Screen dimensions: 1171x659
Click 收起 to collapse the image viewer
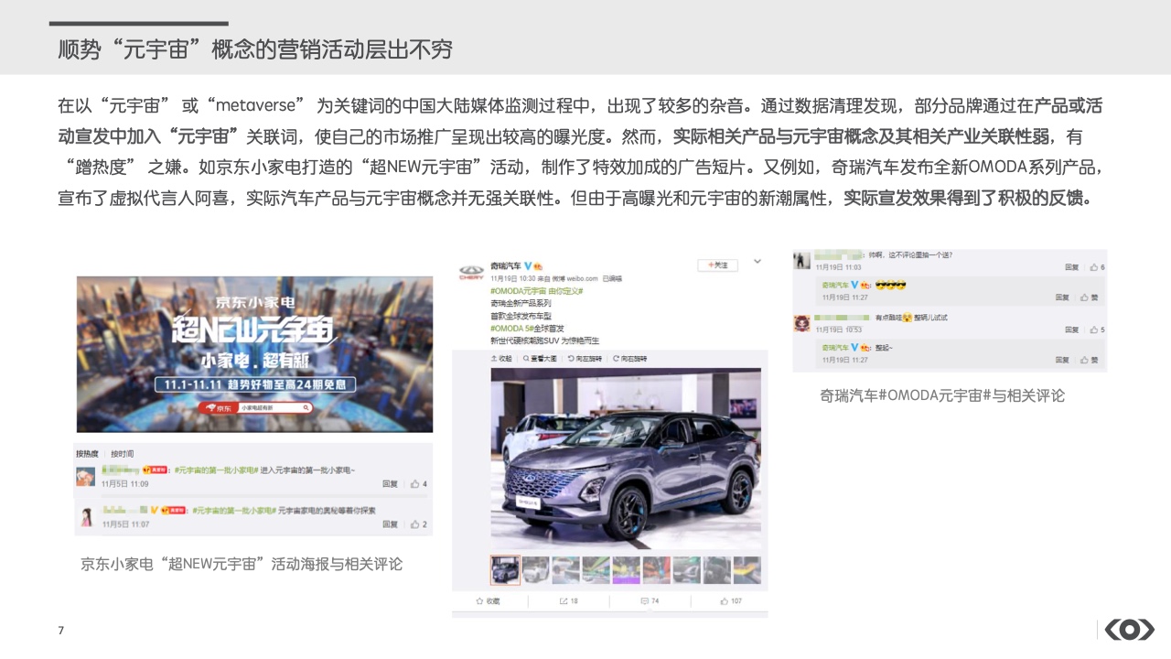click(x=501, y=359)
